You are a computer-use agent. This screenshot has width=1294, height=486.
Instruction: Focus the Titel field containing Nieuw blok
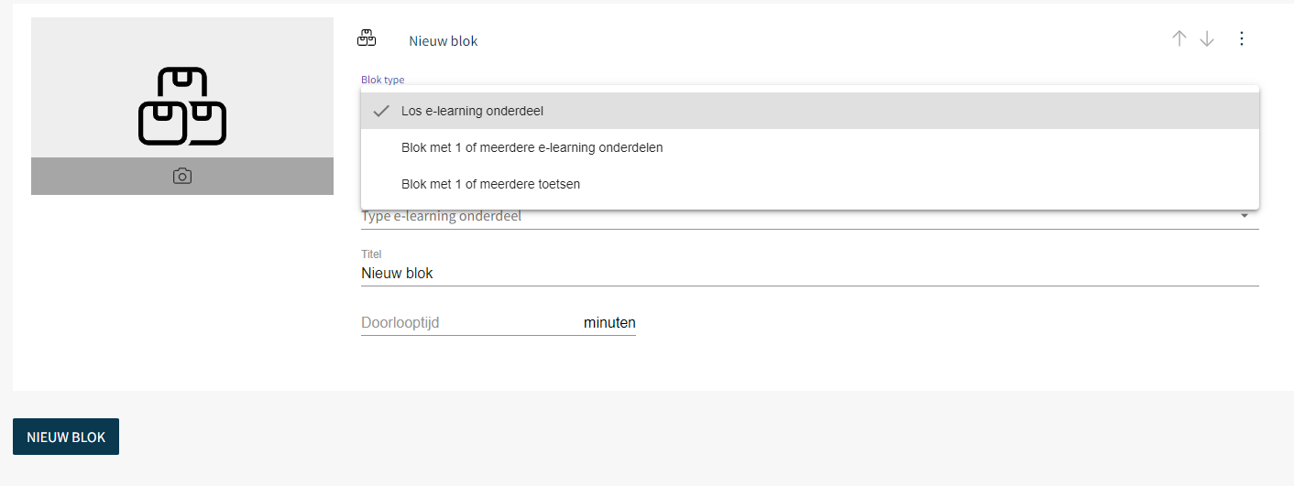(810, 273)
